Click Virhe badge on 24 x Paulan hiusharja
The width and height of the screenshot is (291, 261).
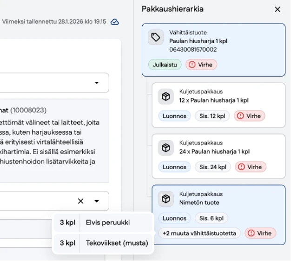pyautogui.click(x=251, y=167)
